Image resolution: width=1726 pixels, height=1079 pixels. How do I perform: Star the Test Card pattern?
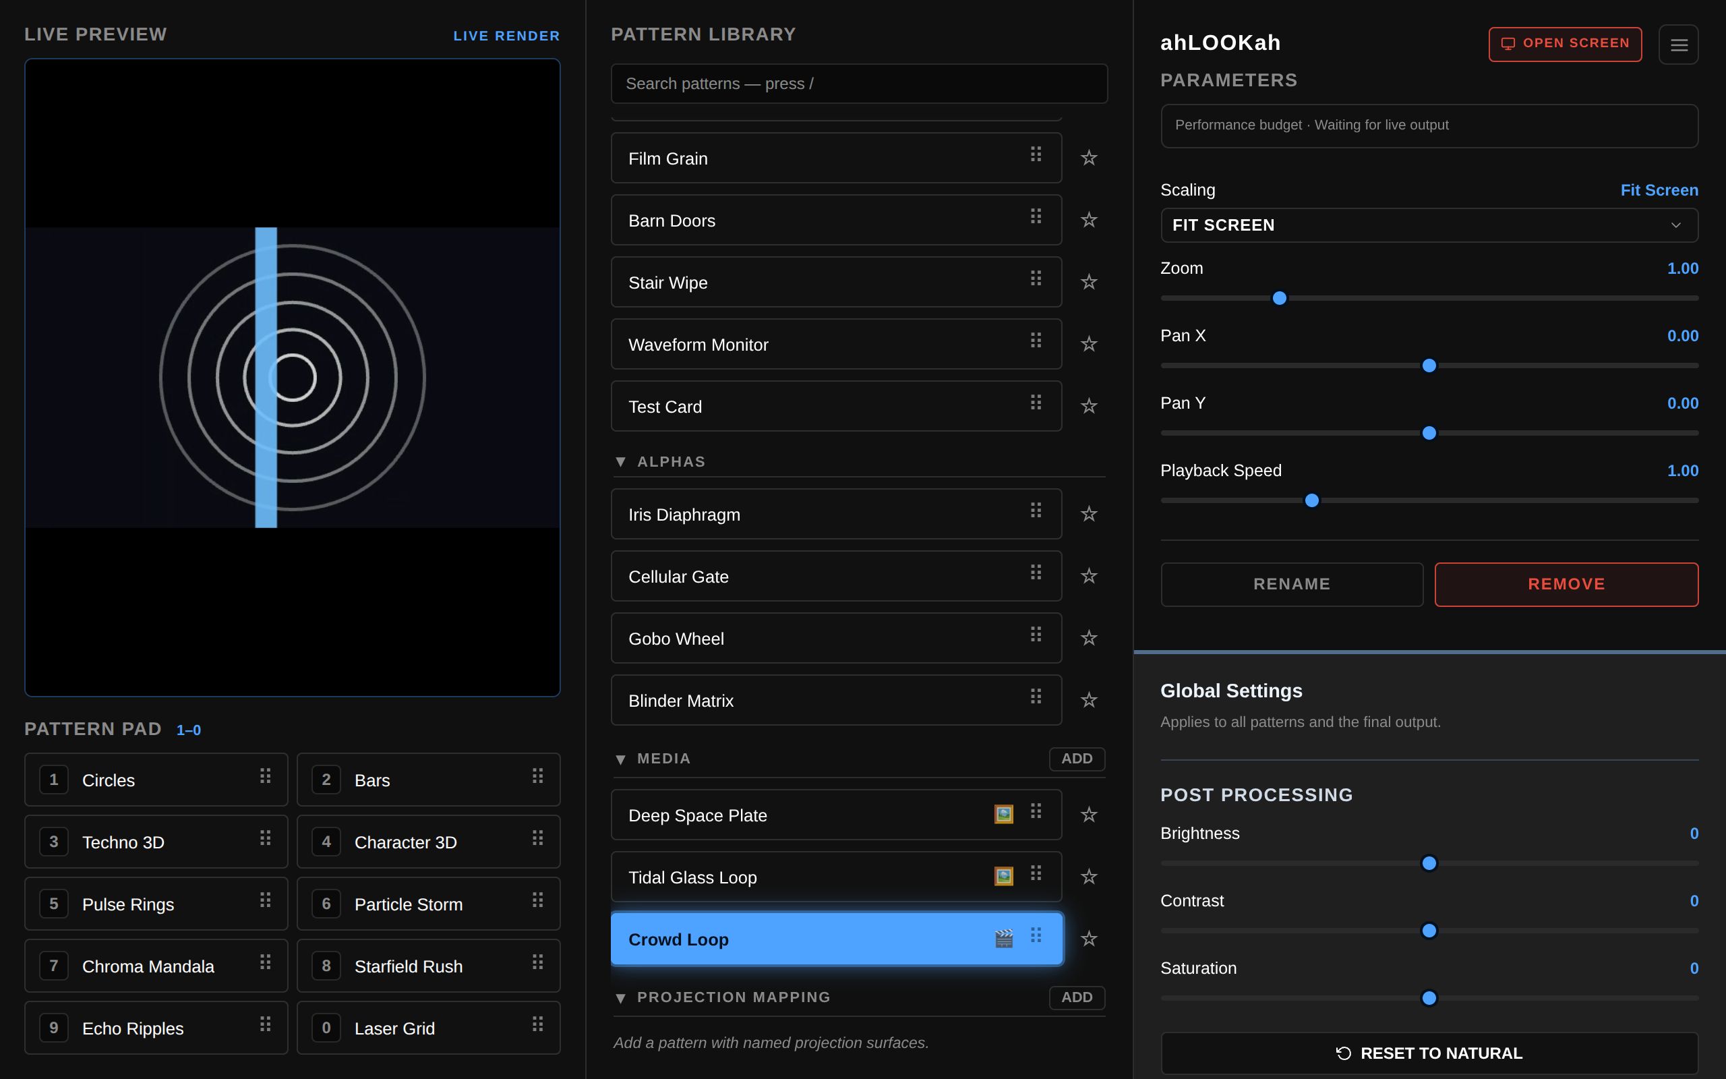[x=1088, y=406]
